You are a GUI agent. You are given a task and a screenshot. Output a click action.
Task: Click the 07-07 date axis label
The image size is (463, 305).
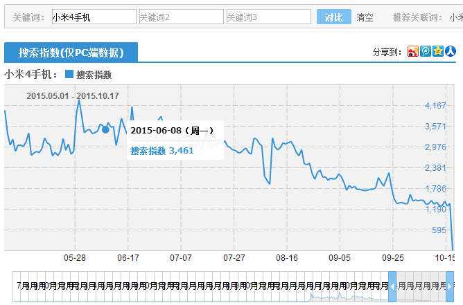point(181,258)
